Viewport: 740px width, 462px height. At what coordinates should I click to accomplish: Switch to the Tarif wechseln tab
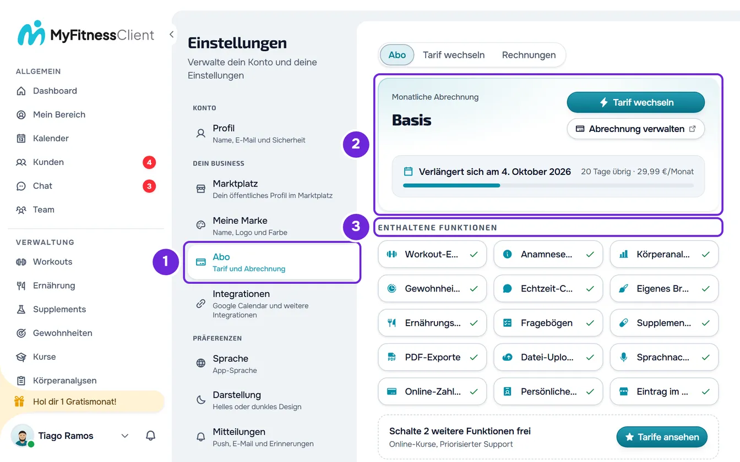click(454, 55)
